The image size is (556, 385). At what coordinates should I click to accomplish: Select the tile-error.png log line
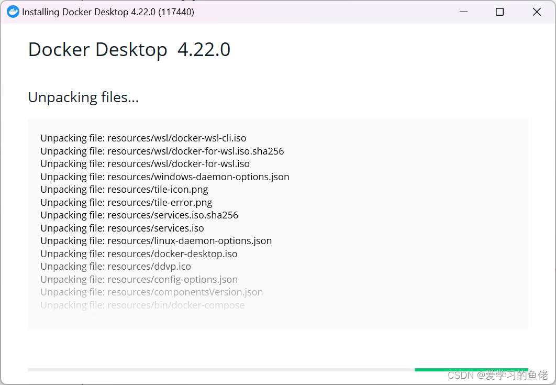tap(126, 203)
